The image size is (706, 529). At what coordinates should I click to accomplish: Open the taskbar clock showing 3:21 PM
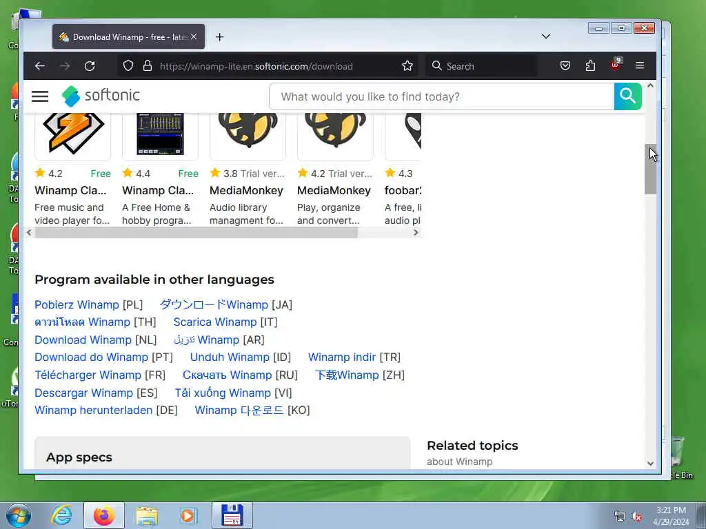coord(672,516)
